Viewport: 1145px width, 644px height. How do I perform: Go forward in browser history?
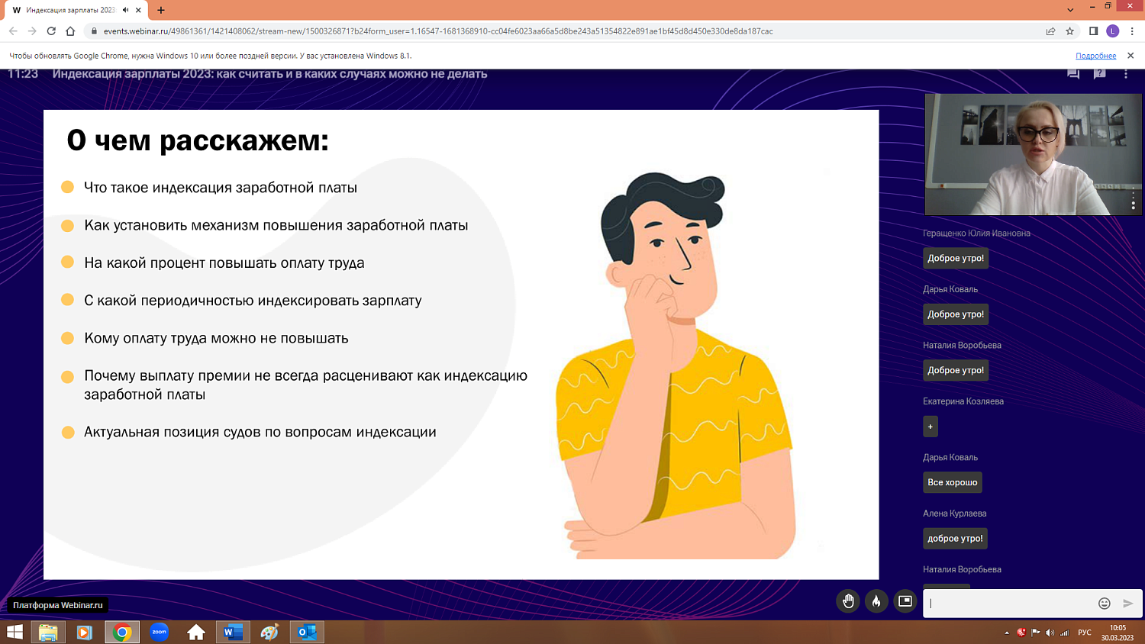click(x=32, y=31)
